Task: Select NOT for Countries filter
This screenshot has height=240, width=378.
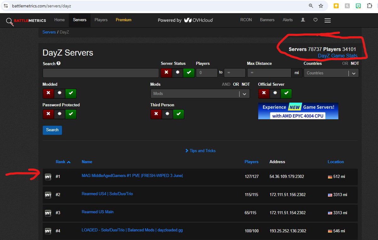Action: [355, 63]
